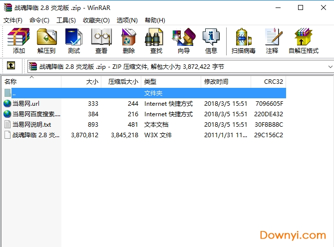
Task: Click size value 3,870,812
Action: click(x=84, y=135)
